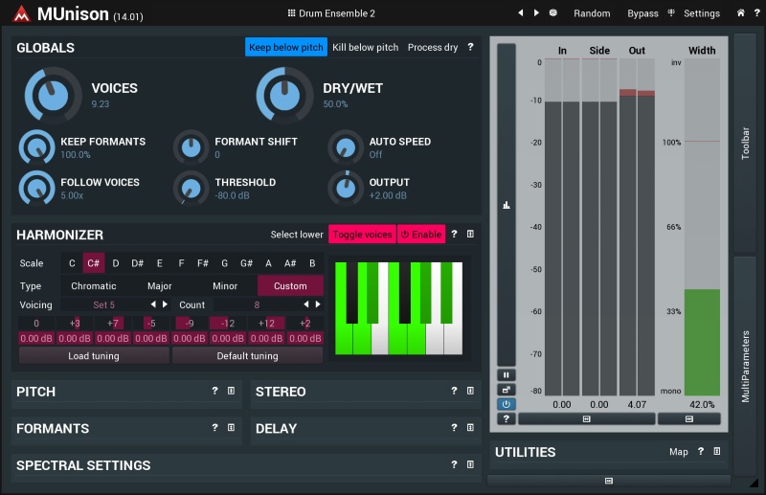Screen dimensions: 766x495
Task: Open Globals section help question mark
Action: tap(470, 47)
